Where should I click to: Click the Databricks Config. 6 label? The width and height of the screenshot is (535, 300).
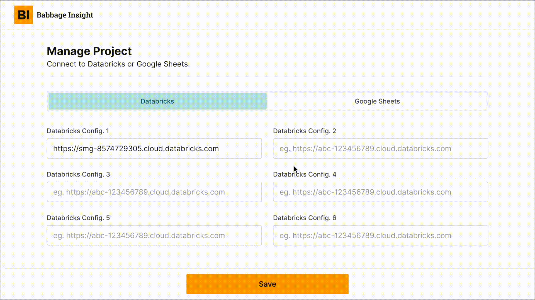coord(305,218)
